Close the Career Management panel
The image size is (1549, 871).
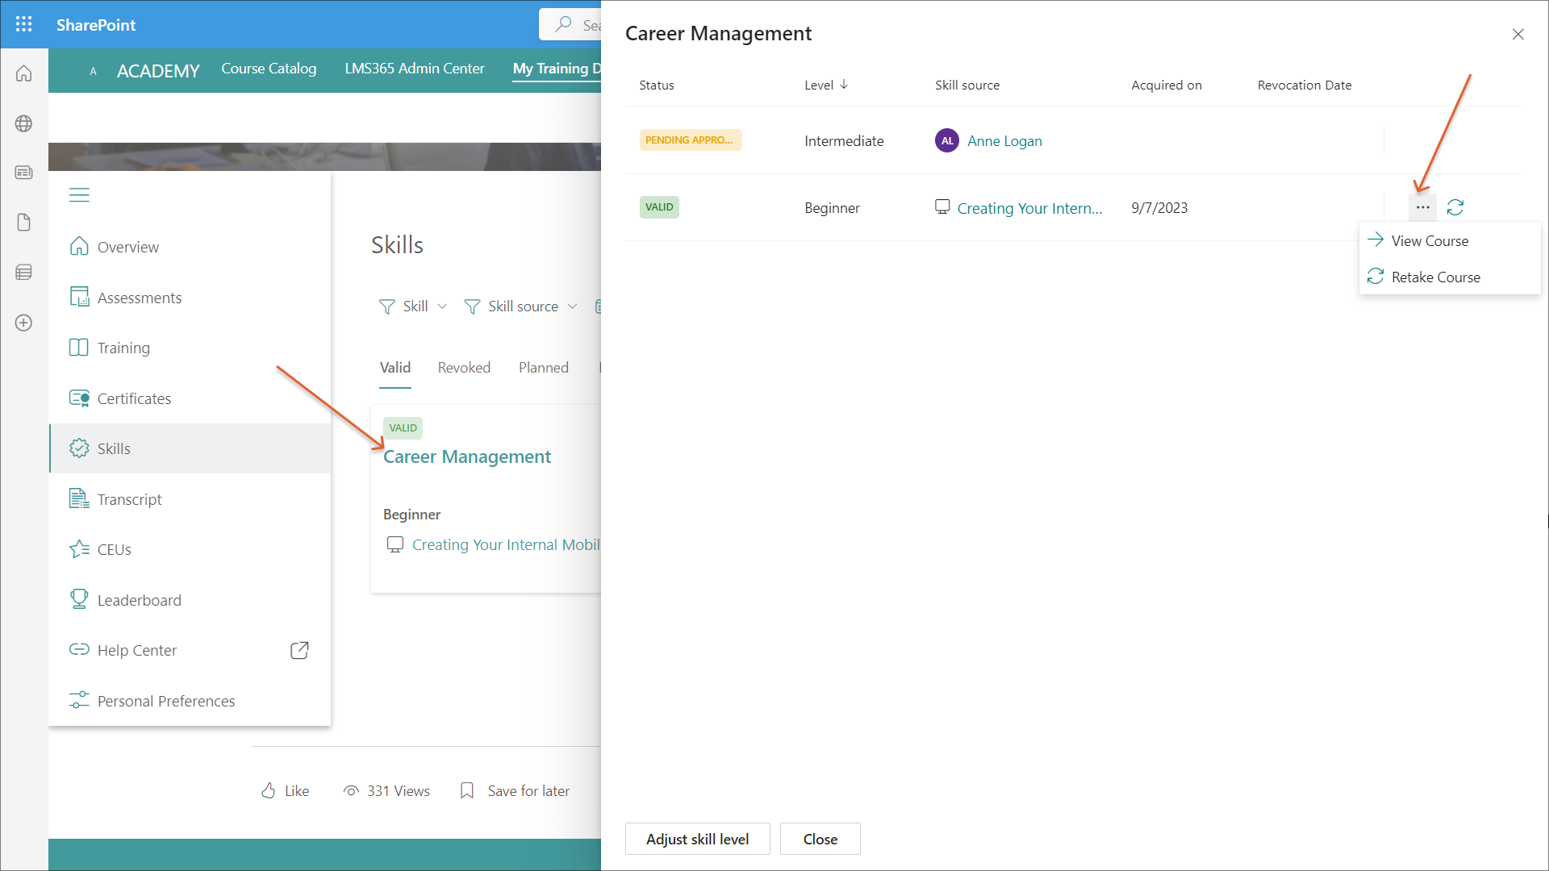pyautogui.click(x=1518, y=34)
